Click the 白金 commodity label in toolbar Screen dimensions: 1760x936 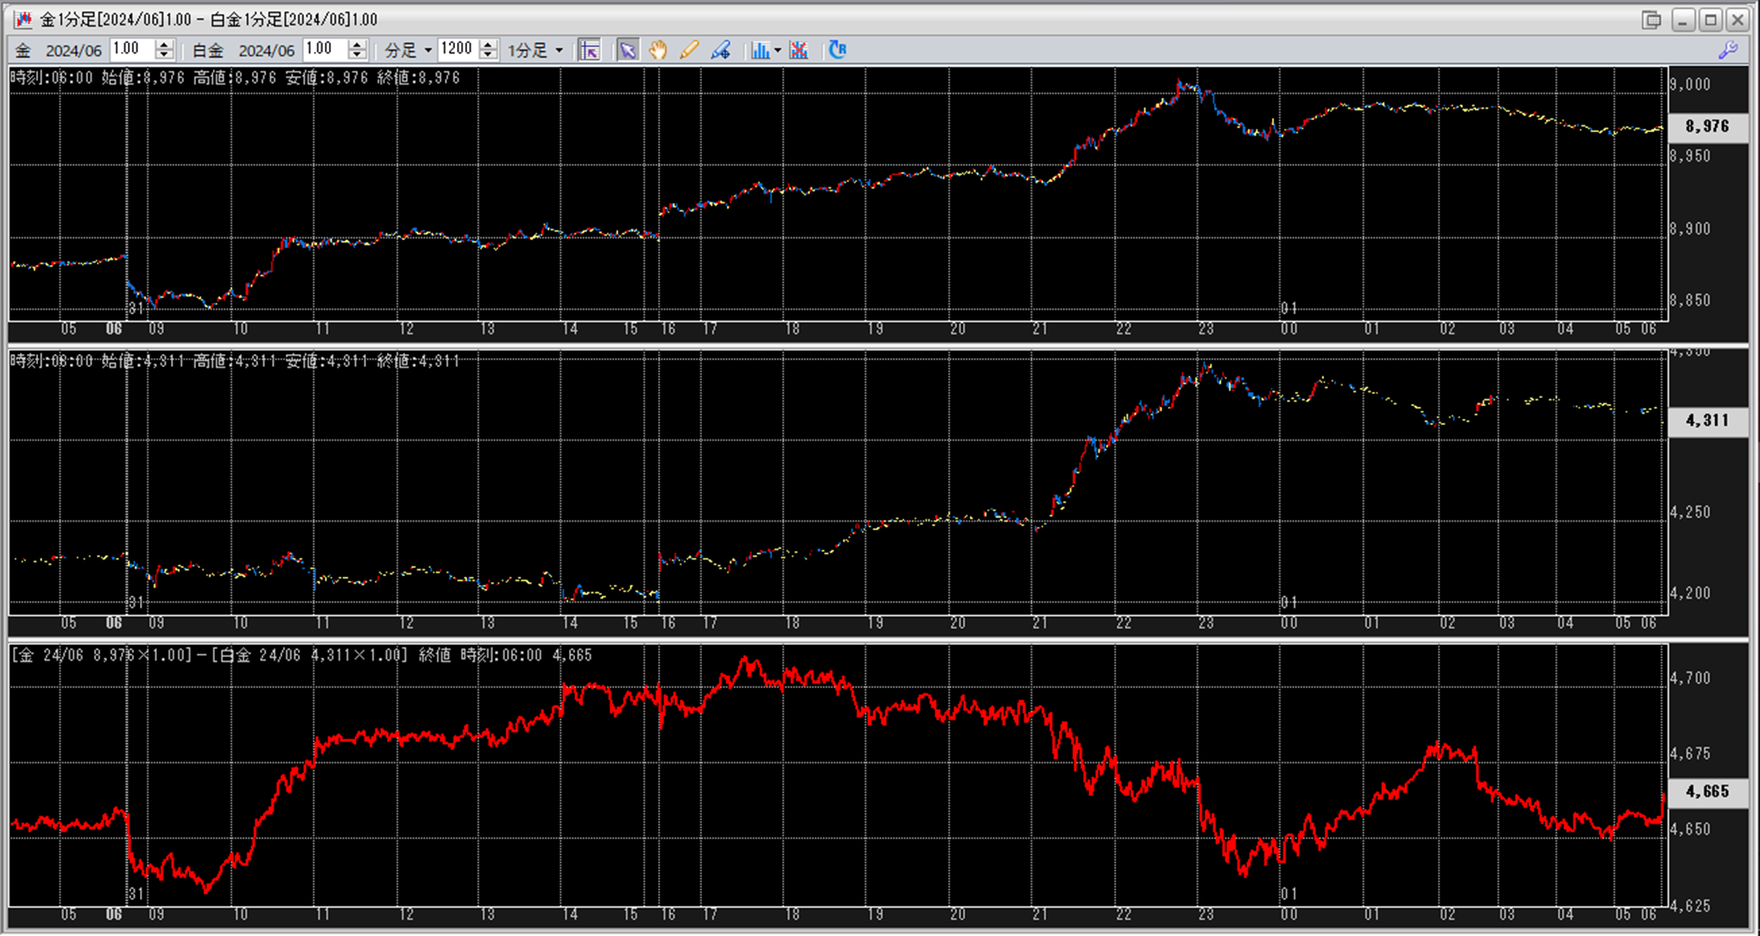pos(207,50)
